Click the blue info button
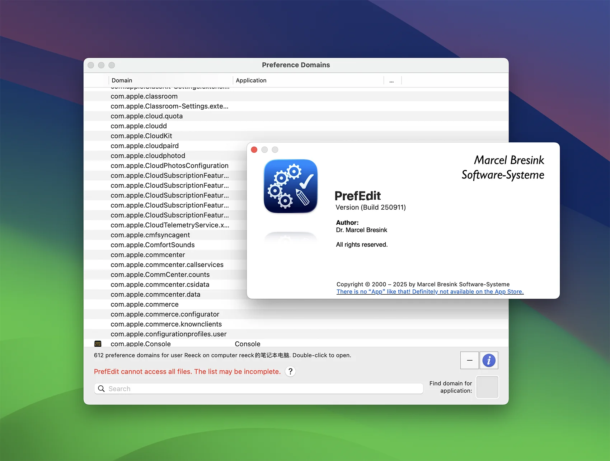Viewport: 610px width, 461px height. tap(489, 360)
